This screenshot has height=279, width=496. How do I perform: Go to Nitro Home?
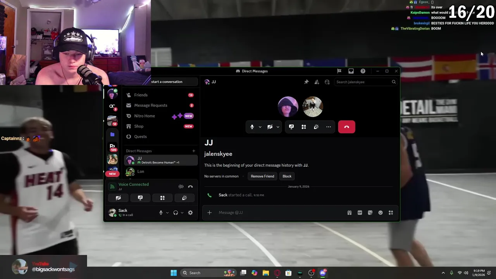pos(160,116)
